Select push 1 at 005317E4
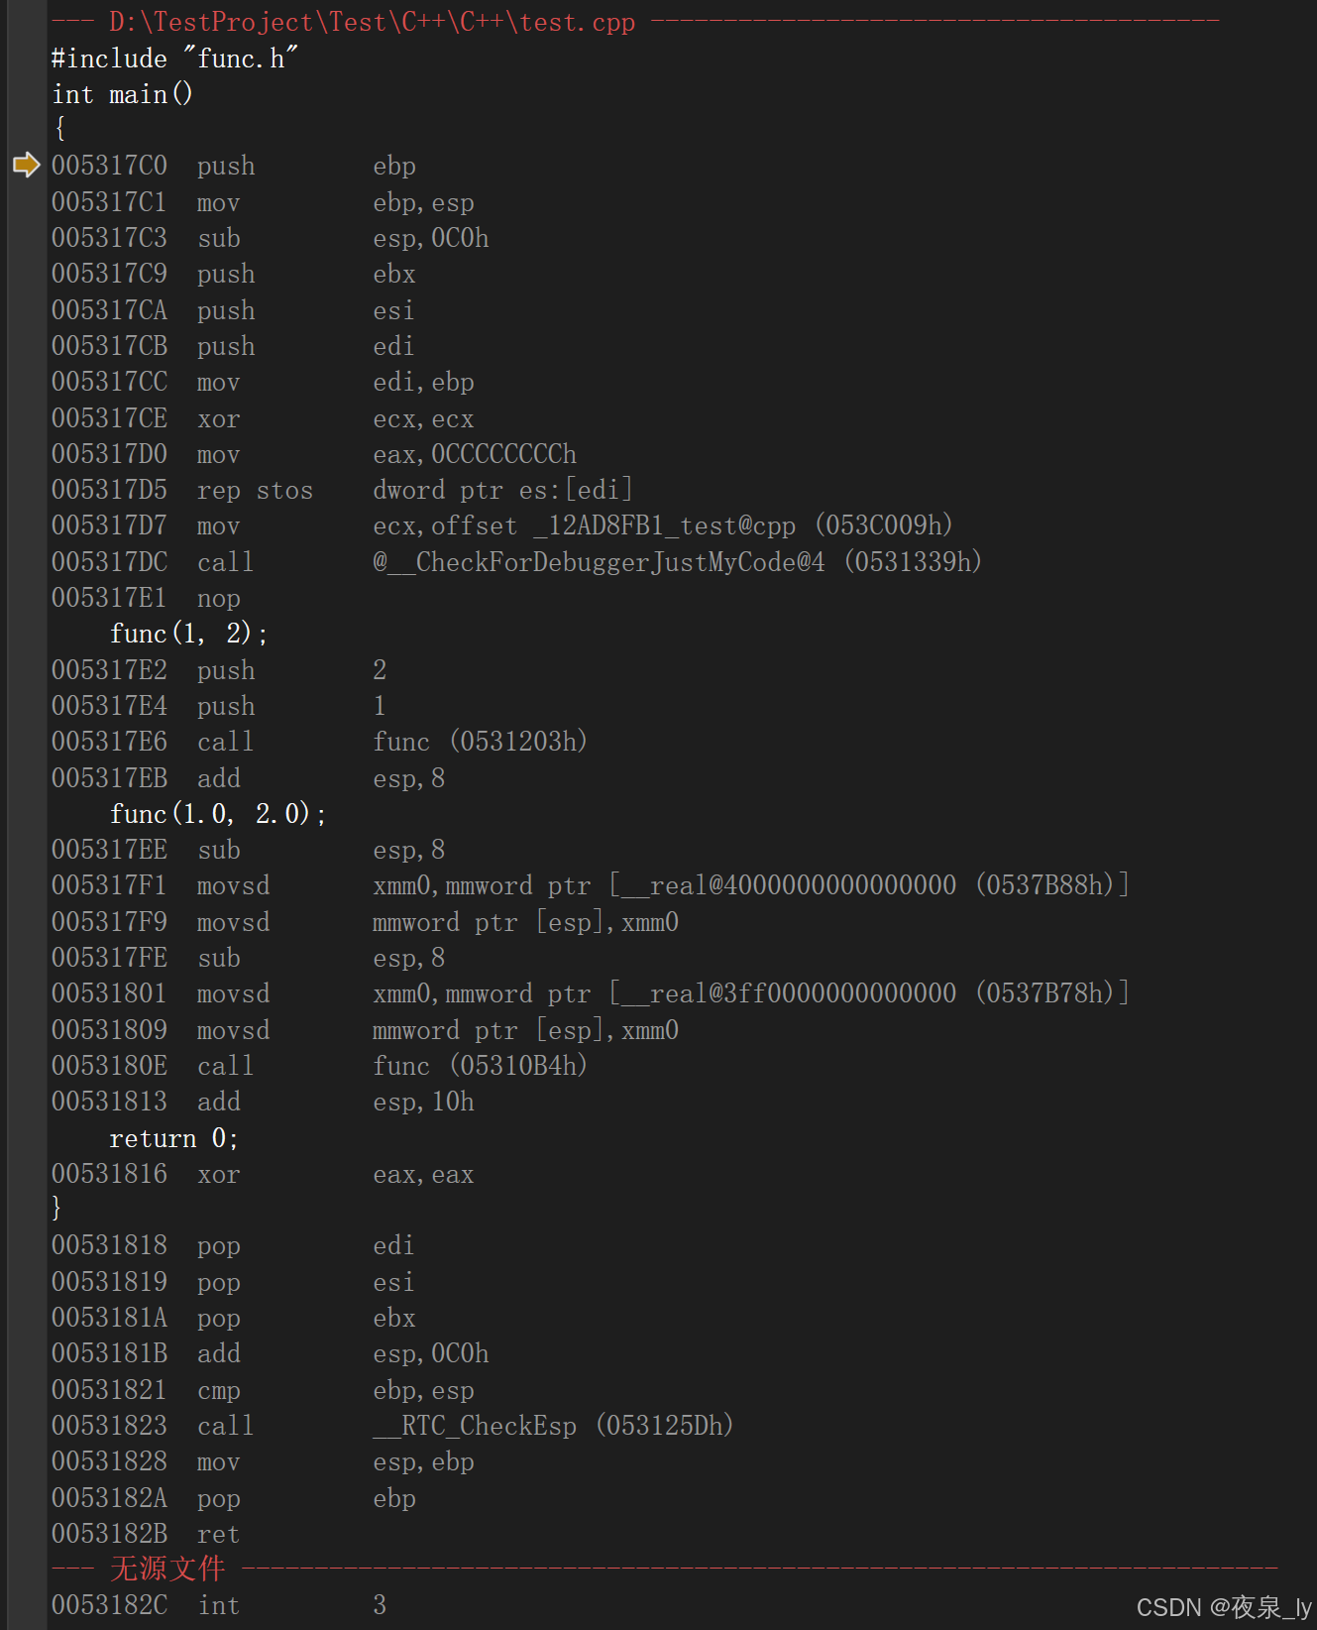Image resolution: width=1317 pixels, height=1630 pixels. 219,706
